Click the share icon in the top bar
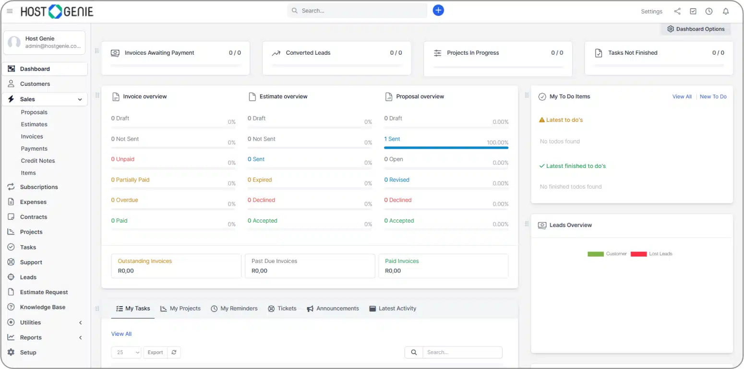The height and width of the screenshot is (369, 744). tap(677, 11)
